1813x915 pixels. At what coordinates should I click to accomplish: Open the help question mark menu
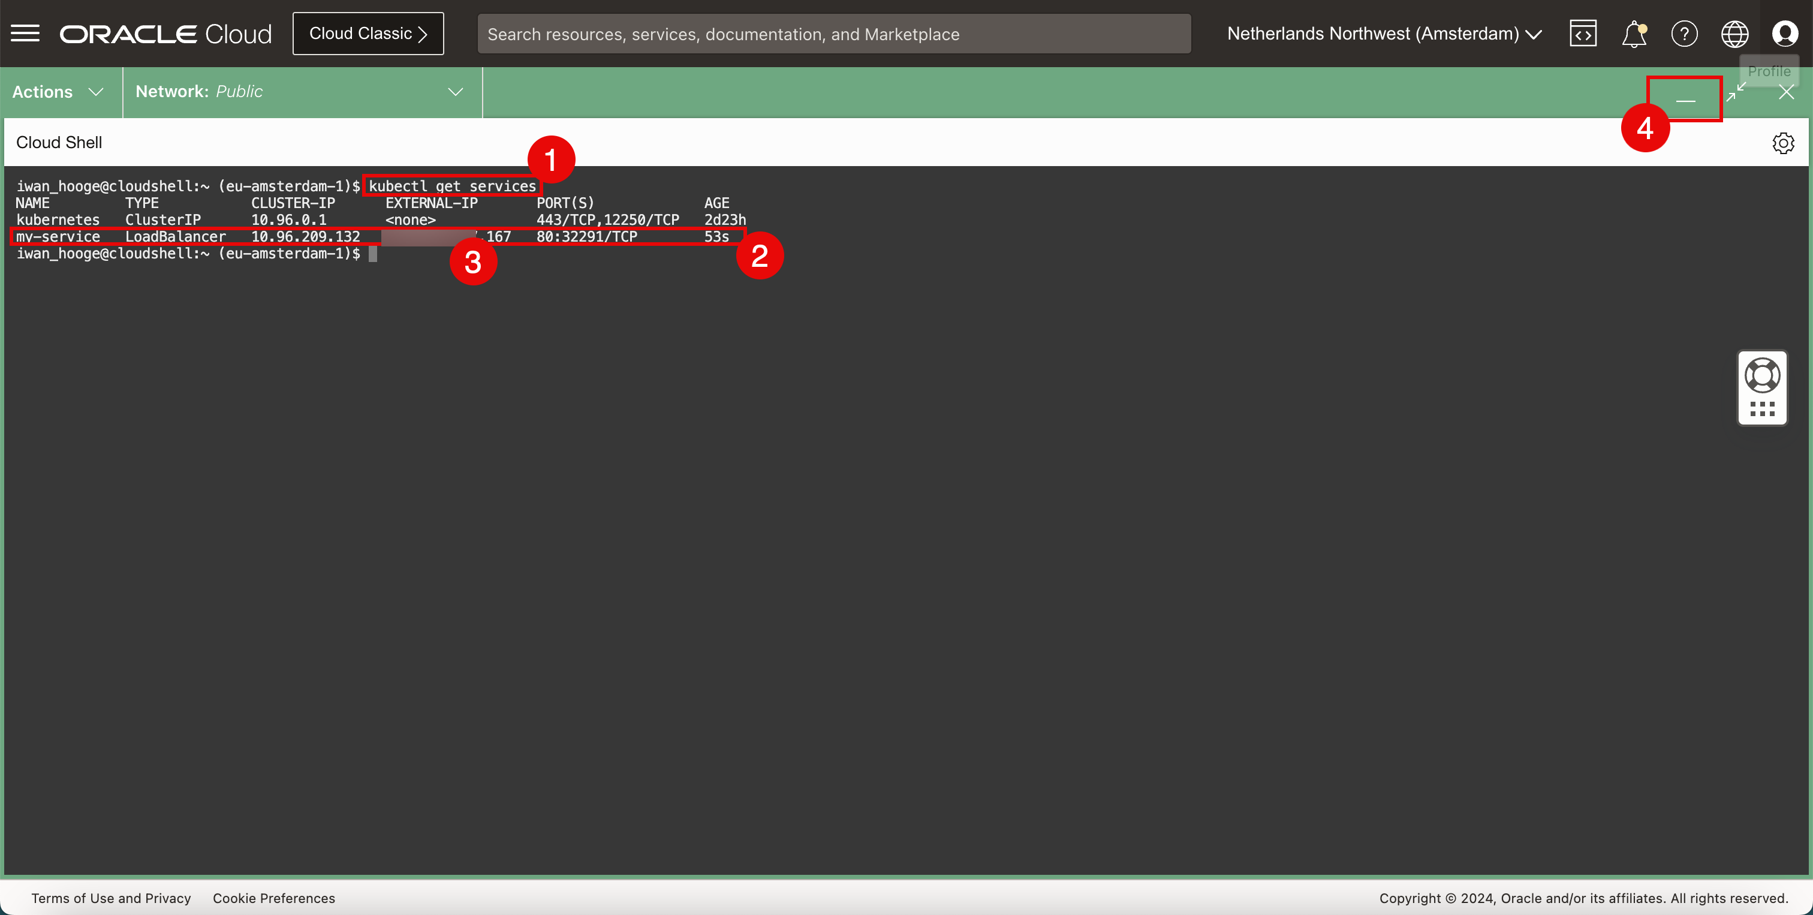point(1684,34)
